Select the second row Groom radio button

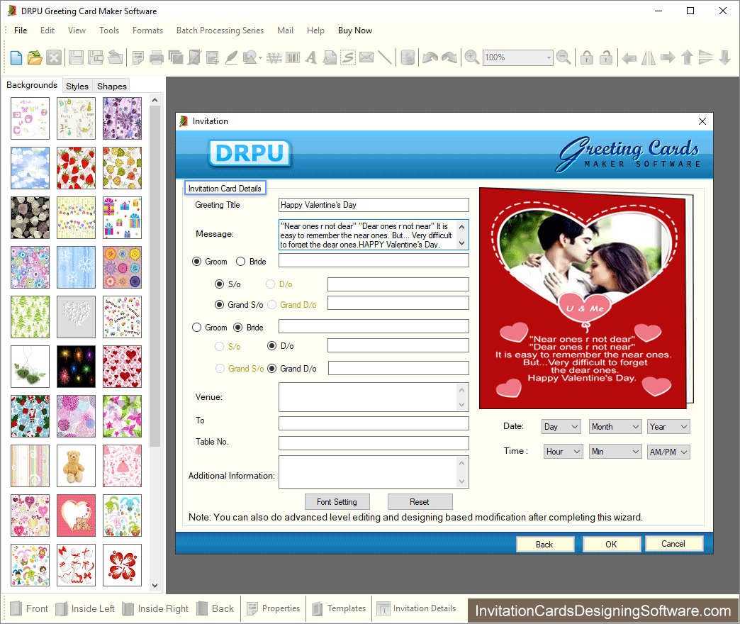click(x=197, y=327)
